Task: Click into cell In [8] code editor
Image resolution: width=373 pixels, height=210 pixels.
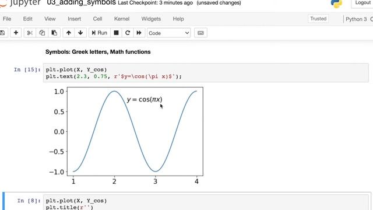Action: pyautogui.click(x=206, y=202)
